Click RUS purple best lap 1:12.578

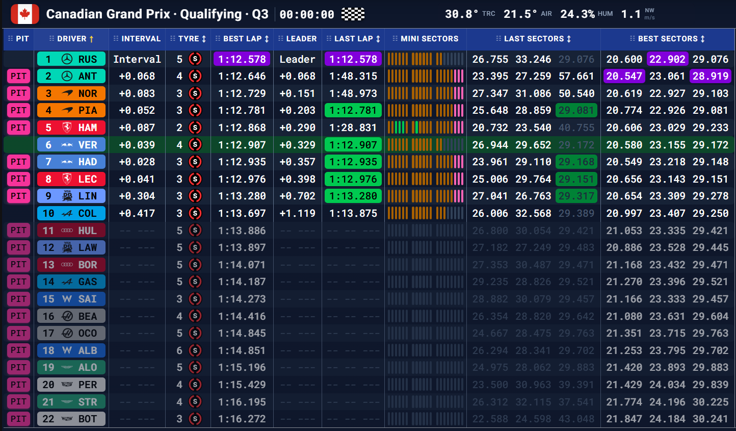(x=242, y=59)
